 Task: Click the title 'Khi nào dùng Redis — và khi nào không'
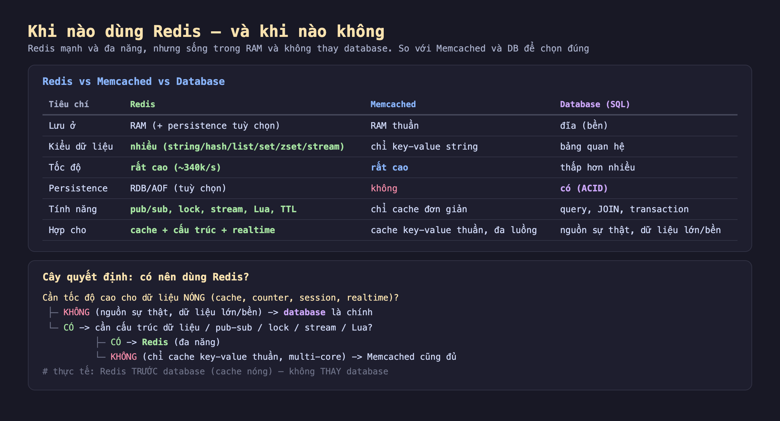coord(206,31)
